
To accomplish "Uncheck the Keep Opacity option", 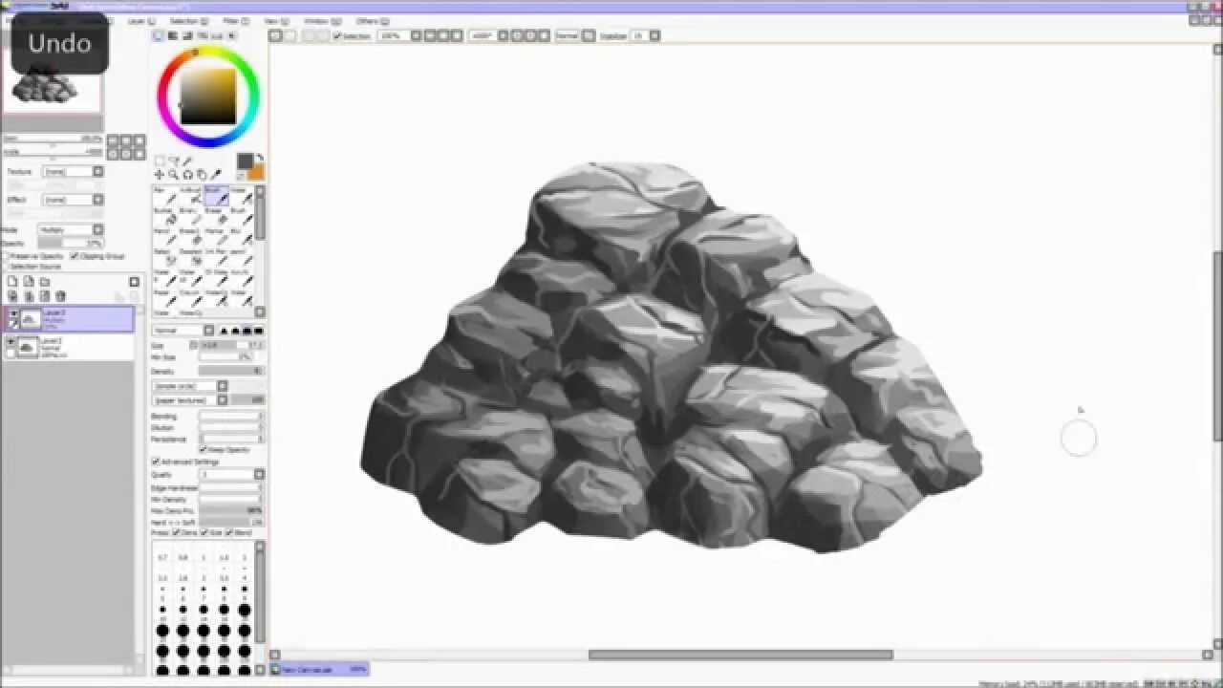I will [x=203, y=449].
